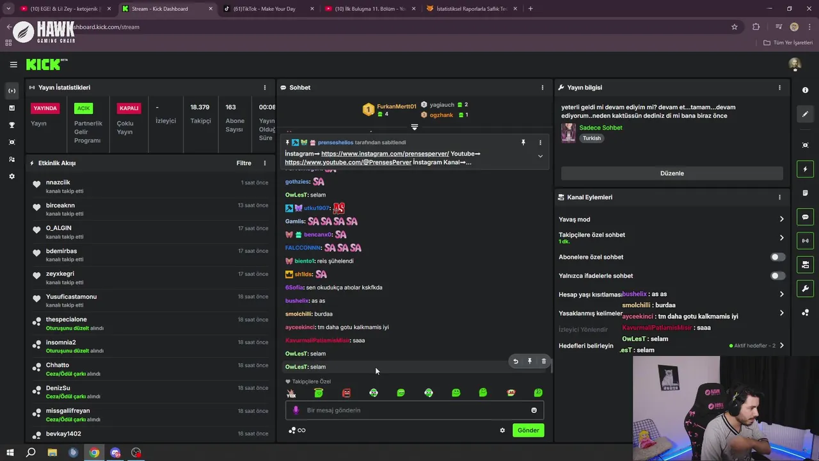Open Sohbet panel three-dot menu
This screenshot has width=819, height=461.
click(x=543, y=88)
